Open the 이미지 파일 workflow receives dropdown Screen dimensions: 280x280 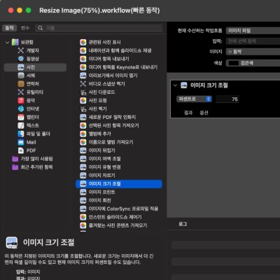[253, 31]
